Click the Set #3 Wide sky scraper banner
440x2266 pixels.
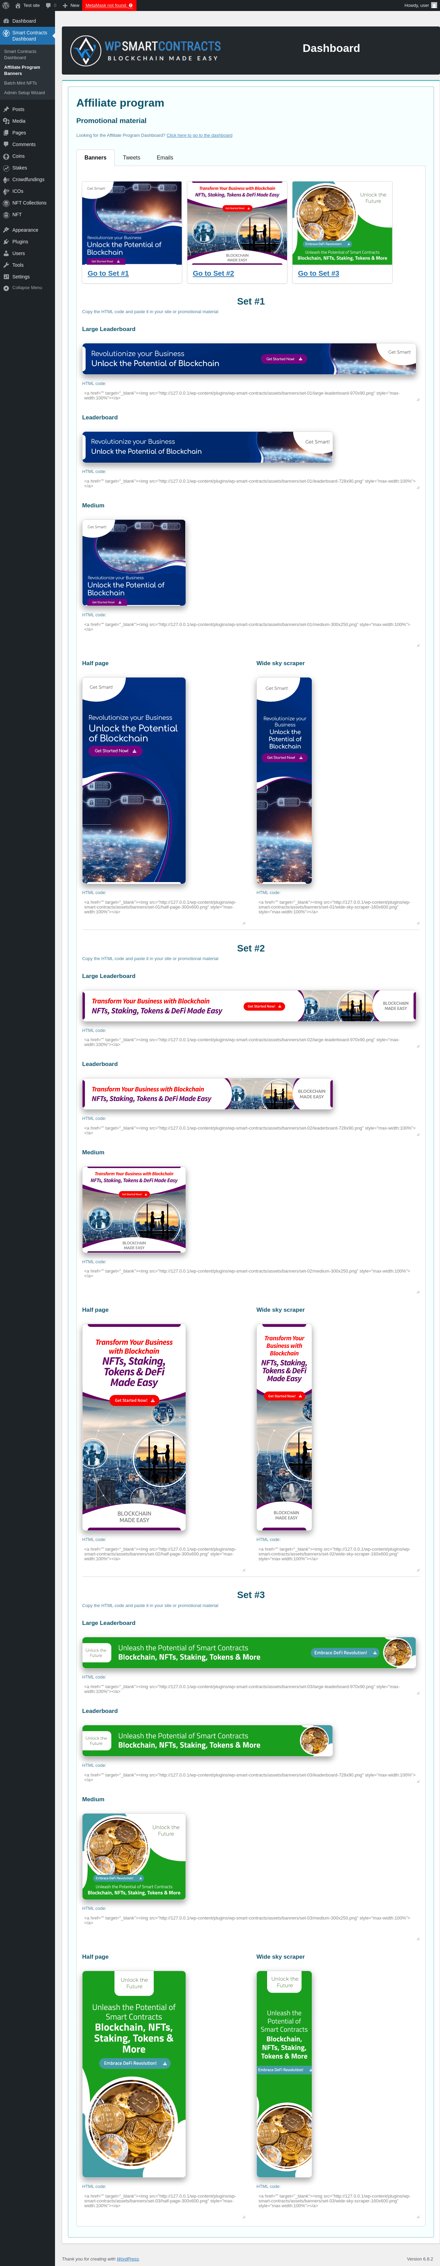click(284, 2074)
